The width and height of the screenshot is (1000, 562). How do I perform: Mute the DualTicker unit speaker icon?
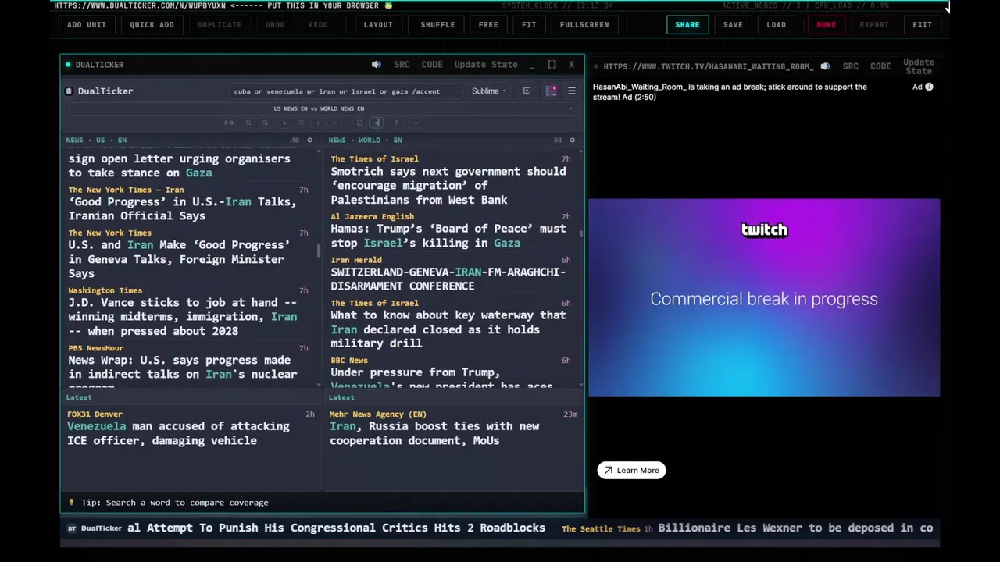(377, 65)
